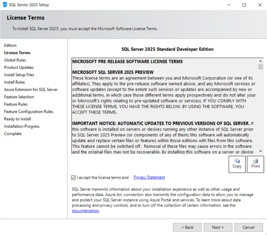The image size is (267, 235).
Task: Select the Global Rules step
Action: tap(15, 60)
